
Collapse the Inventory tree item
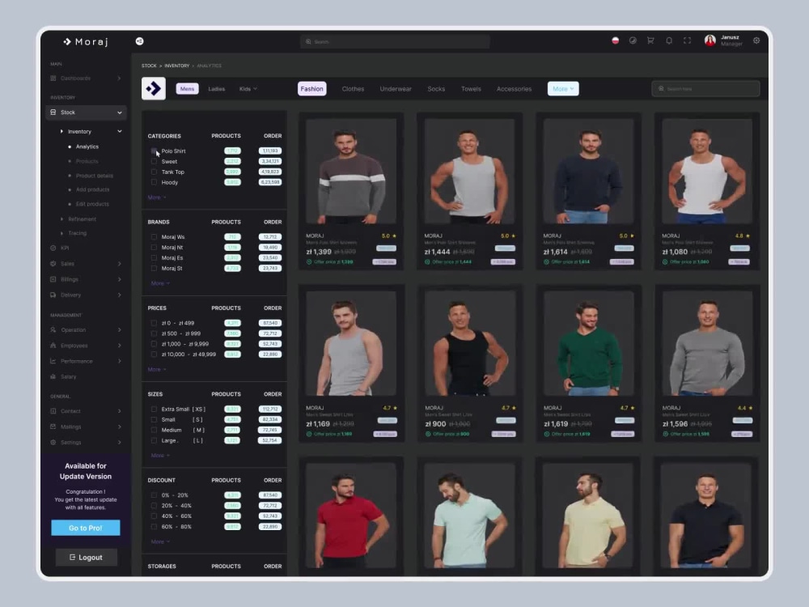click(x=120, y=132)
